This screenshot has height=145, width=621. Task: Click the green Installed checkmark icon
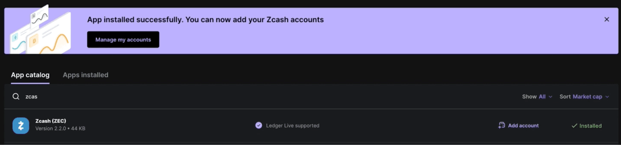click(574, 126)
